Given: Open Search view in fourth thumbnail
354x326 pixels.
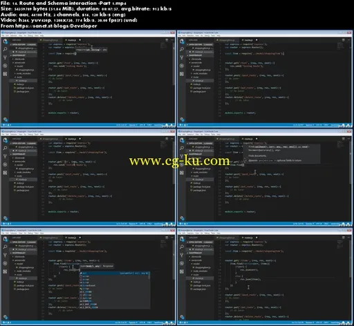Looking at the screenshot, I should coord(182,148).
